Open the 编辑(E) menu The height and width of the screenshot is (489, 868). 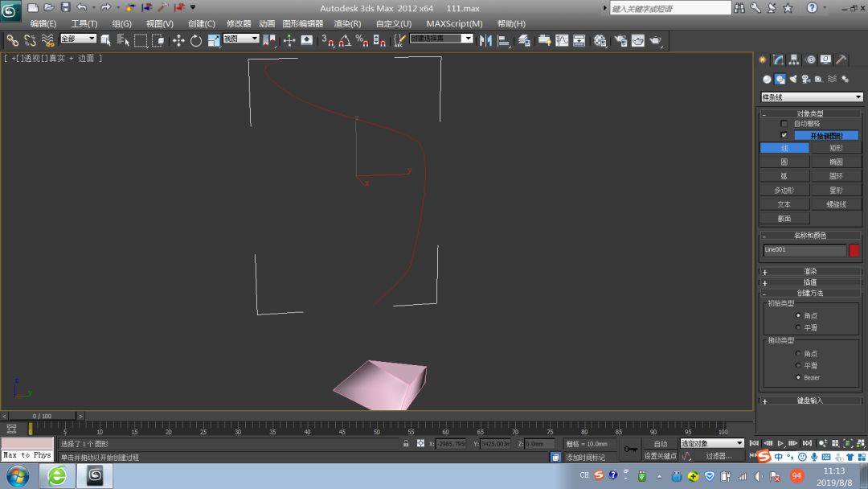[x=43, y=24]
